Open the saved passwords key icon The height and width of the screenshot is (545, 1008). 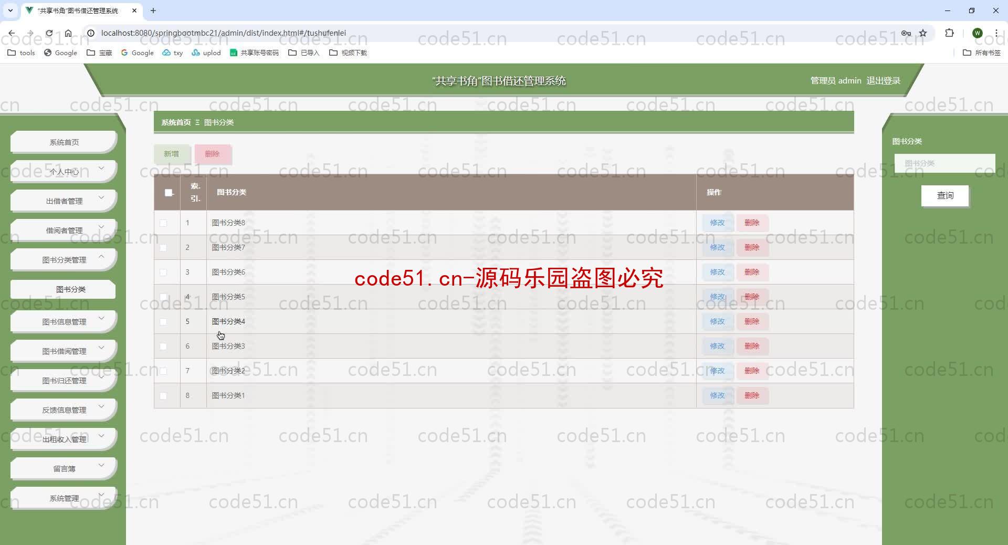click(x=906, y=33)
